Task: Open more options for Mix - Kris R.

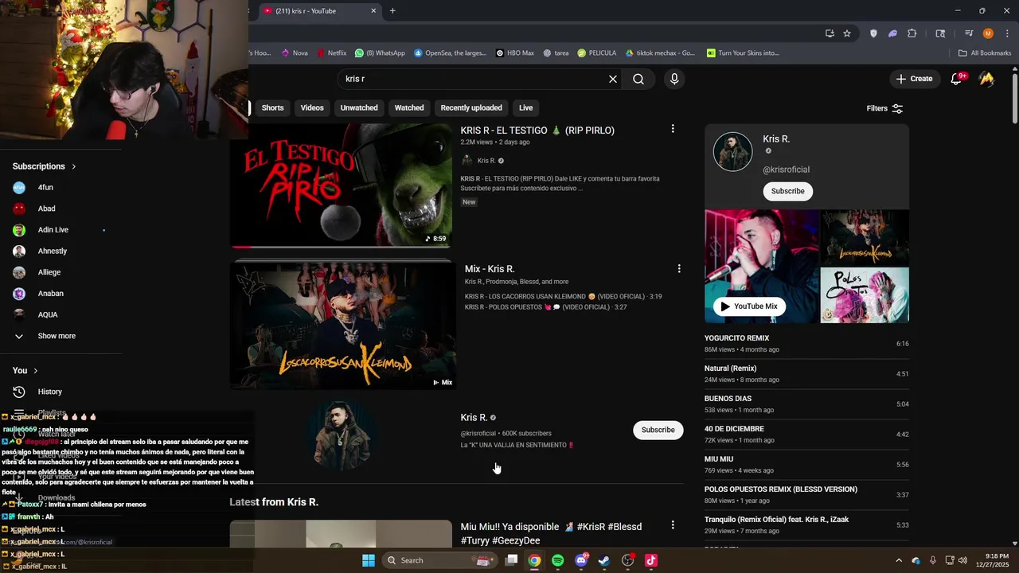Action: click(679, 269)
